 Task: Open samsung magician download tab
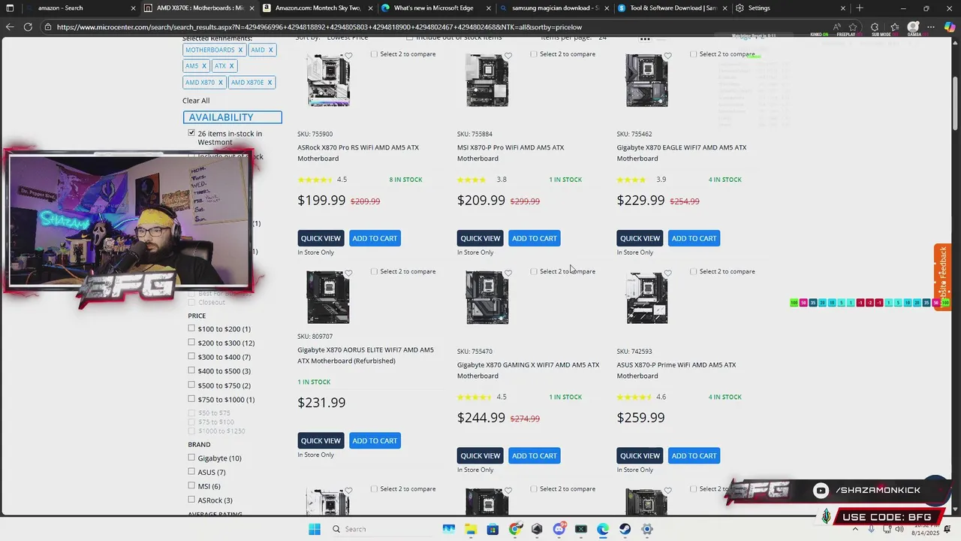tap(554, 8)
